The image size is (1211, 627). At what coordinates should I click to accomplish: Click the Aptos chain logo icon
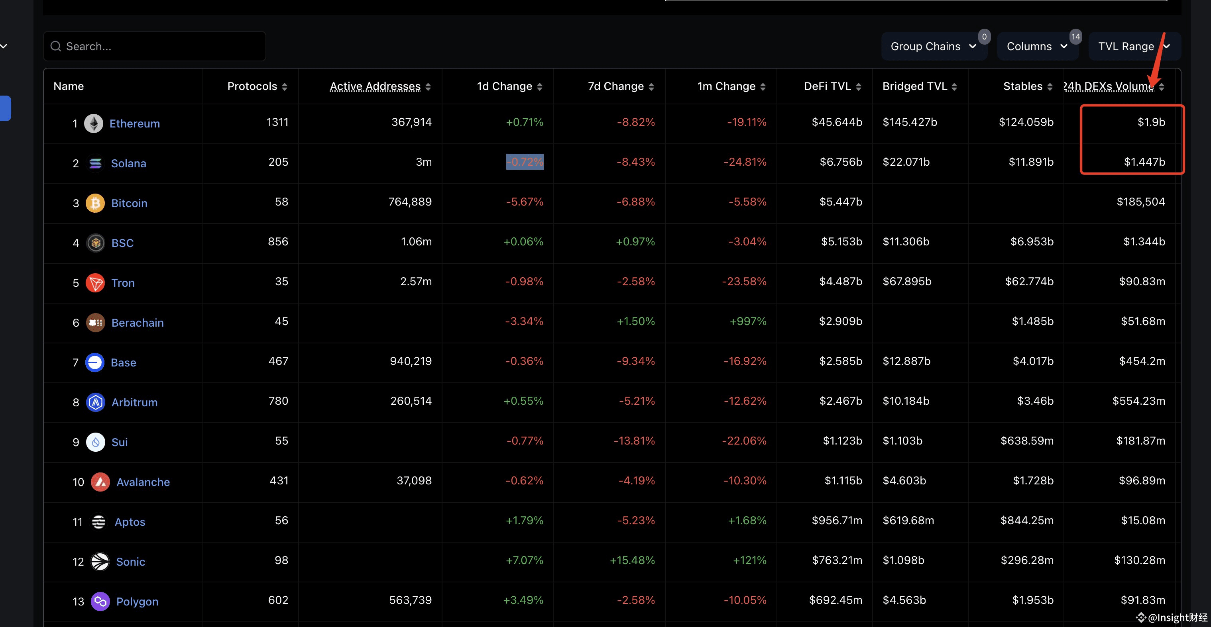coord(99,522)
